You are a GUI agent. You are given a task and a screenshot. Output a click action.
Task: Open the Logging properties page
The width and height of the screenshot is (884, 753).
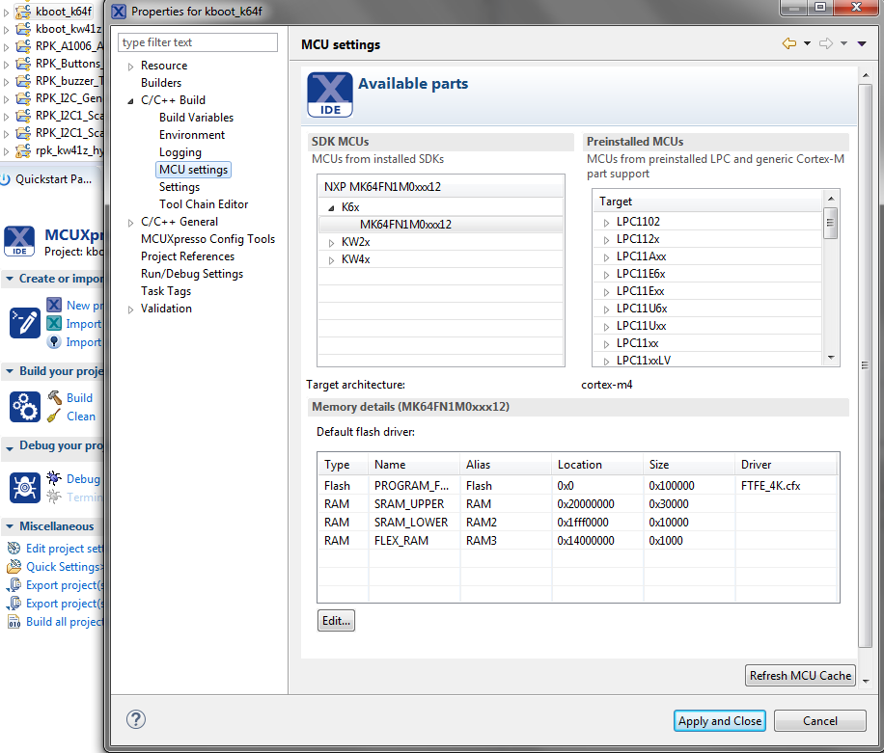(x=180, y=152)
